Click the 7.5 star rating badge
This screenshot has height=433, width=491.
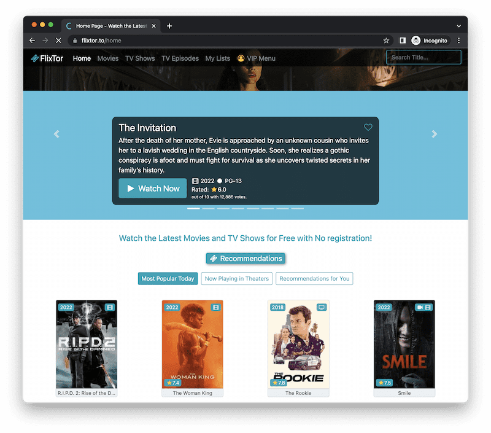(385, 383)
